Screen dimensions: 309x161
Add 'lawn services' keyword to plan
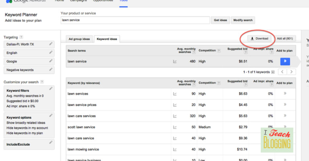[x=285, y=93]
